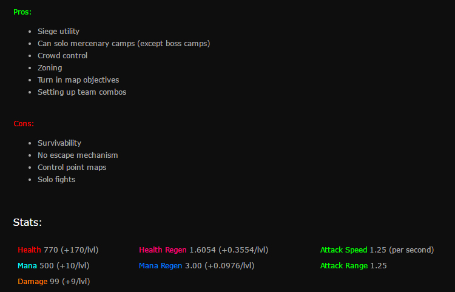
Task: Click the orange Damage stat label
Action: [x=33, y=282]
